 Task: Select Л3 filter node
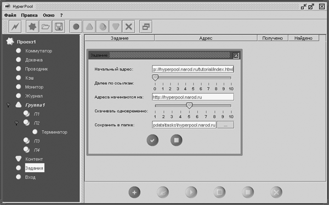tap(37, 141)
